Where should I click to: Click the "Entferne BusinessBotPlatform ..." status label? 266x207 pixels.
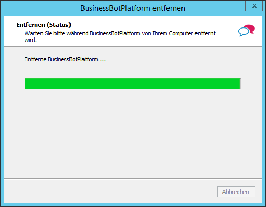tap(65, 59)
